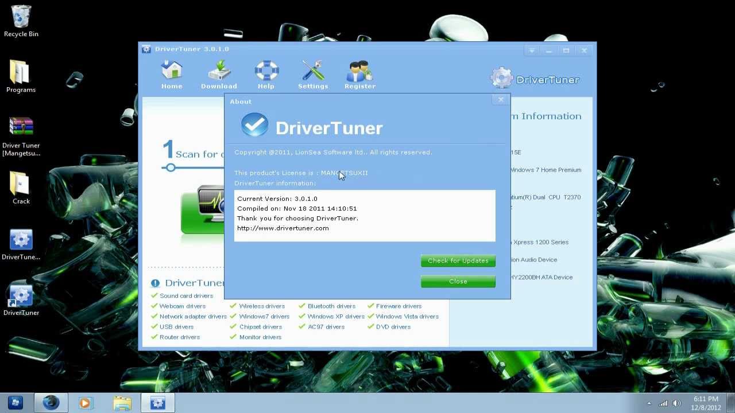The height and width of the screenshot is (413, 735).
Task: Open the browser globe icon in taskbar
Action: pyautogui.click(x=51, y=403)
